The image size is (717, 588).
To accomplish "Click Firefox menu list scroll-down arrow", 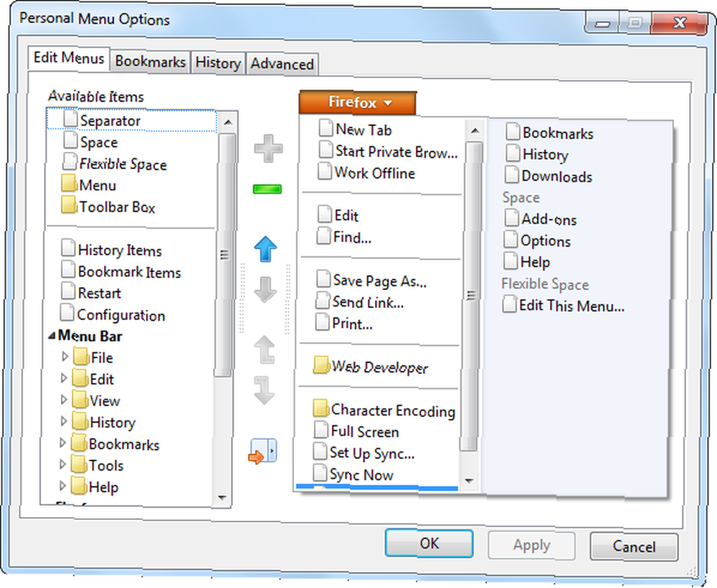I will [469, 481].
